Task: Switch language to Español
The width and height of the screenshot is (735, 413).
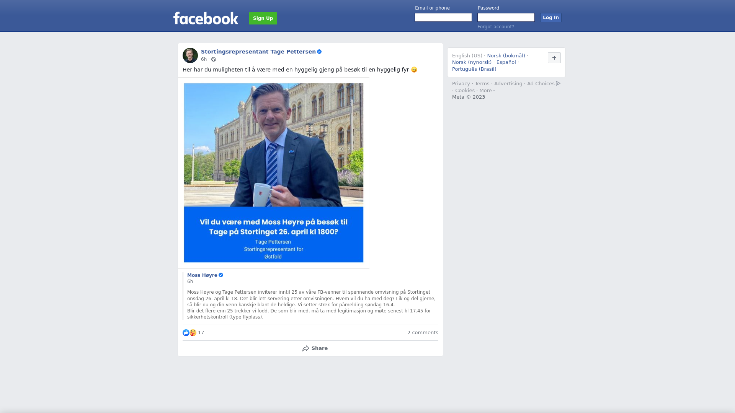Action: tap(506, 62)
